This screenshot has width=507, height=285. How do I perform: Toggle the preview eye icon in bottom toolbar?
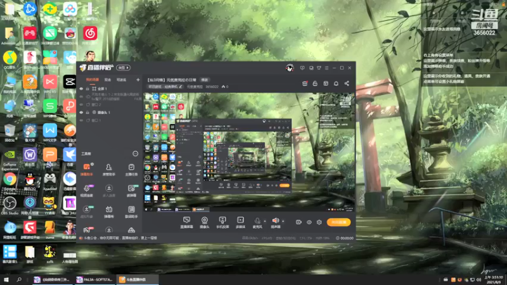point(309,222)
